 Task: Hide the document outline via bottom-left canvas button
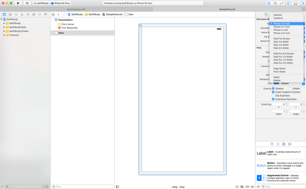117,187
